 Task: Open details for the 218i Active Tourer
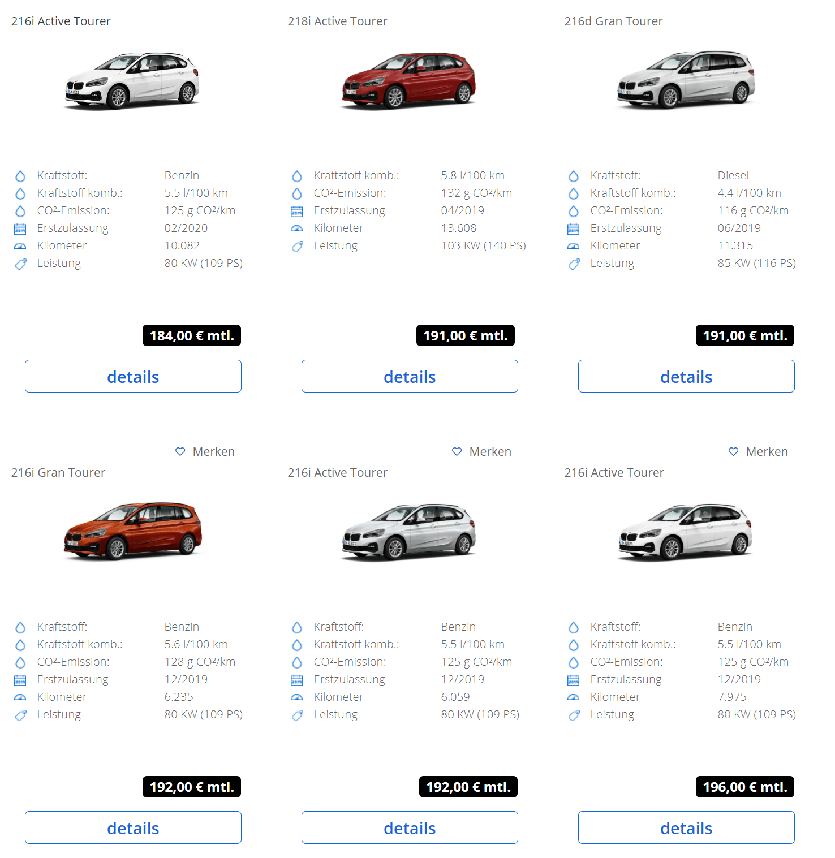coord(410,376)
